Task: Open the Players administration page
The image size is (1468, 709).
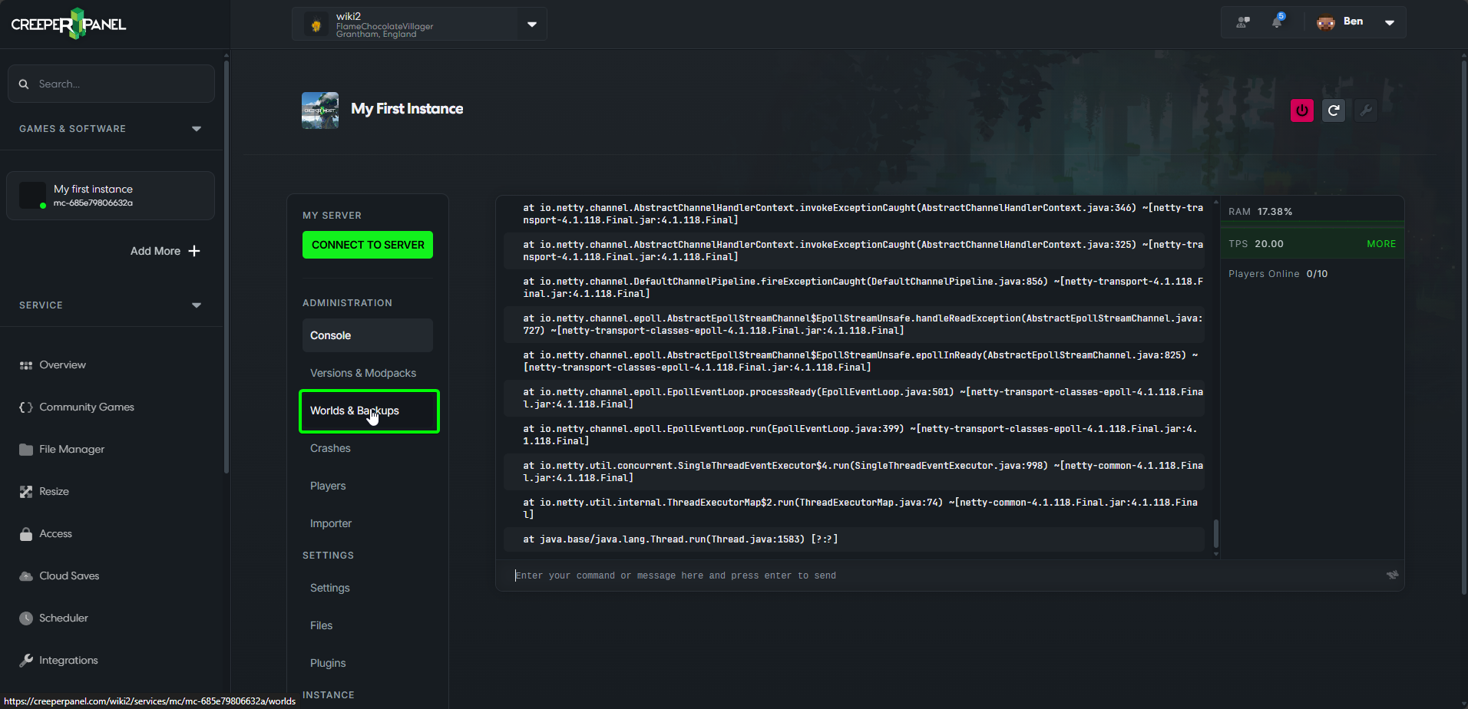Action: [328, 485]
